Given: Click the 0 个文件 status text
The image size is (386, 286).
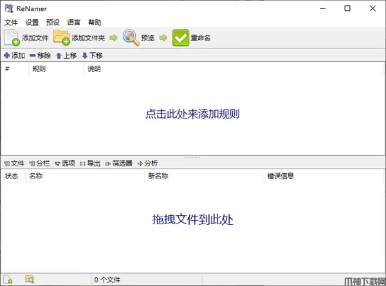Looking at the screenshot, I should (107, 280).
